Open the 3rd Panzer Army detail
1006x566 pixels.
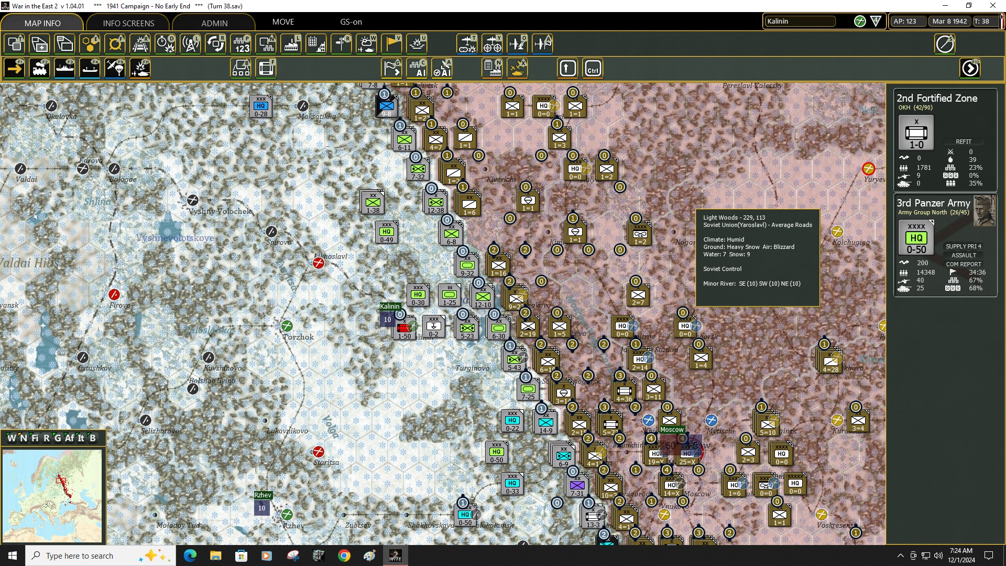point(933,203)
